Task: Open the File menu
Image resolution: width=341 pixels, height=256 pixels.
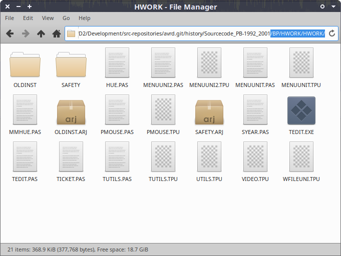Action: click(10, 18)
